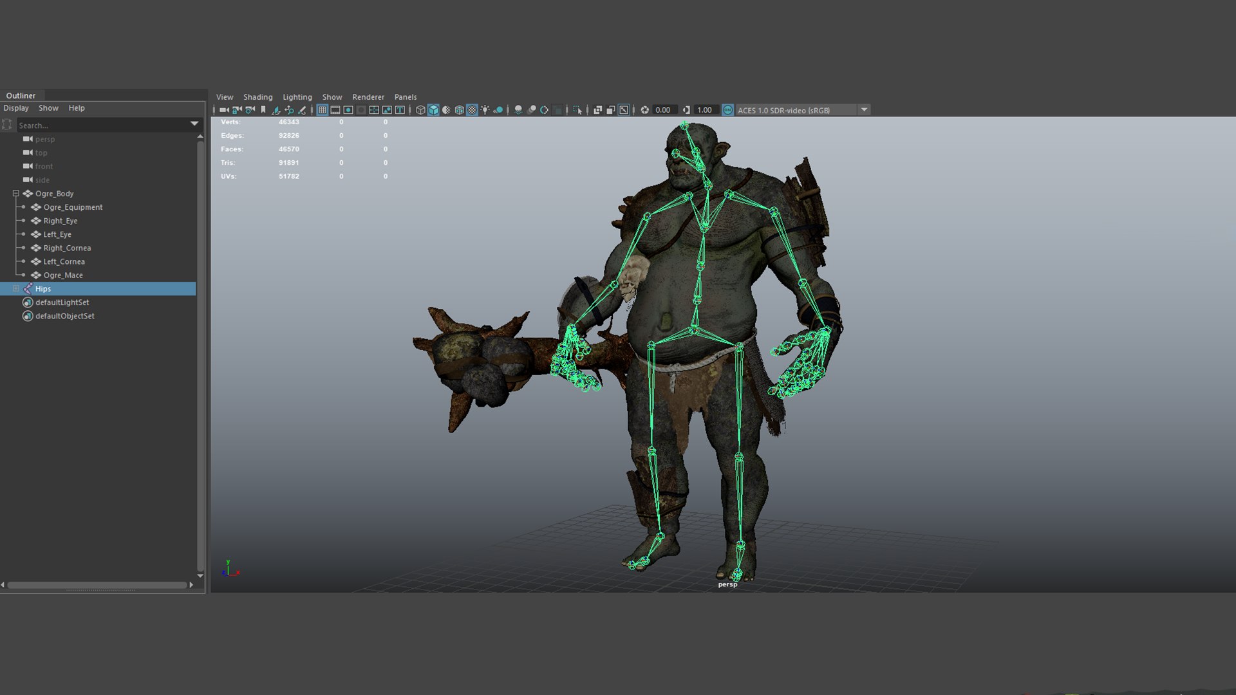This screenshot has width=1236, height=695.
Task: Expand the Hips joint hierarchy
Action: [16, 289]
